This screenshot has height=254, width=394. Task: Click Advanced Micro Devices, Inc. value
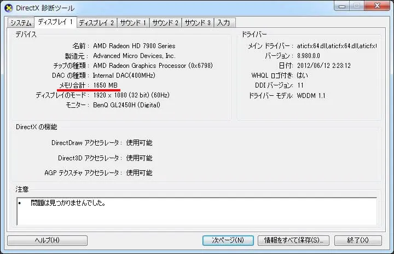[134, 56]
